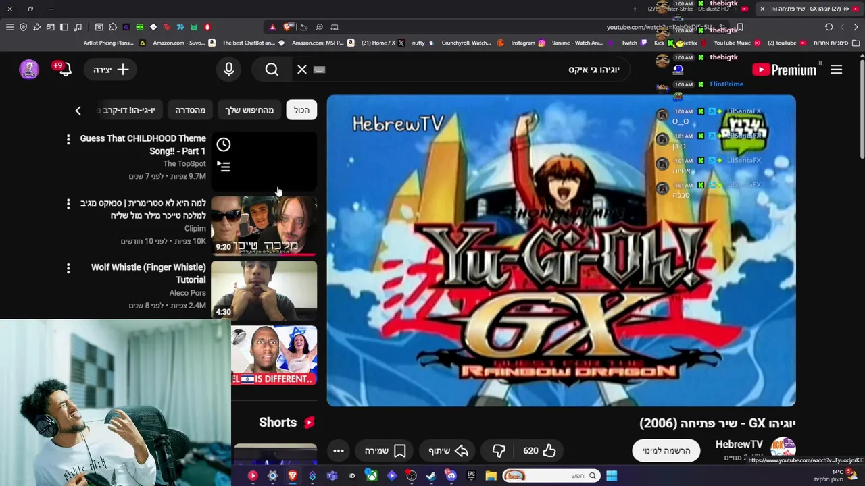Bookmark this page icon in address bar

740,27
